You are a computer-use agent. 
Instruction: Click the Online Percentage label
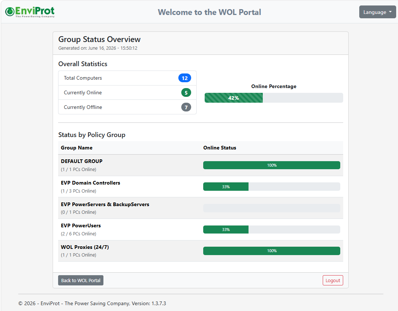click(x=274, y=86)
